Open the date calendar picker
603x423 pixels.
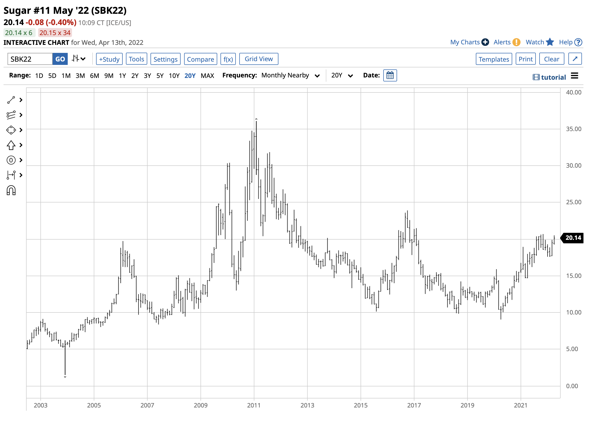390,76
